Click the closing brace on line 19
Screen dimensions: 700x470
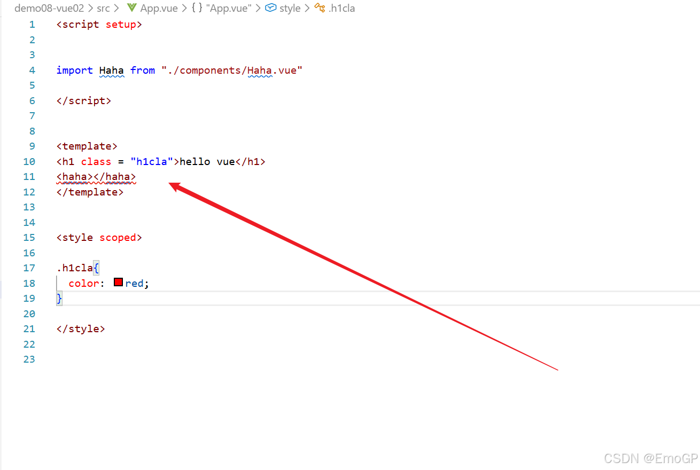59,298
